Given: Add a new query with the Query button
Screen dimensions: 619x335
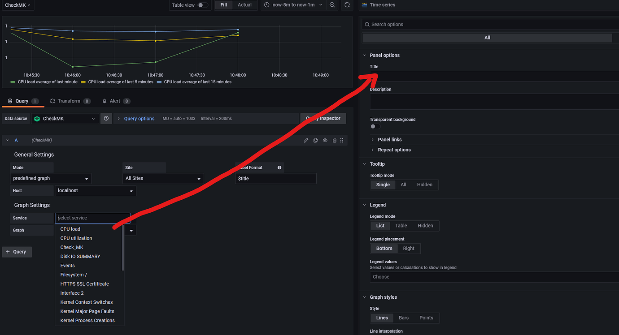Looking at the screenshot, I should coord(17,252).
